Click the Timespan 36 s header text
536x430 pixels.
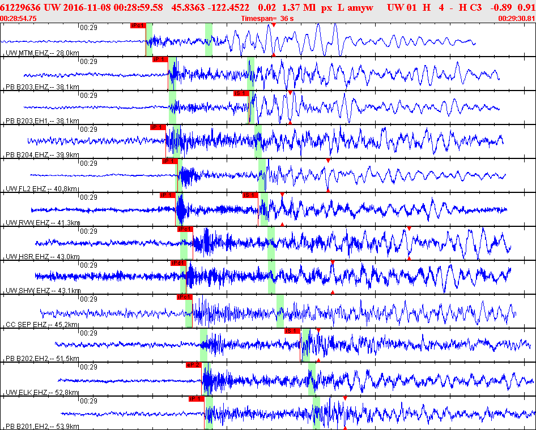point(267,19)
